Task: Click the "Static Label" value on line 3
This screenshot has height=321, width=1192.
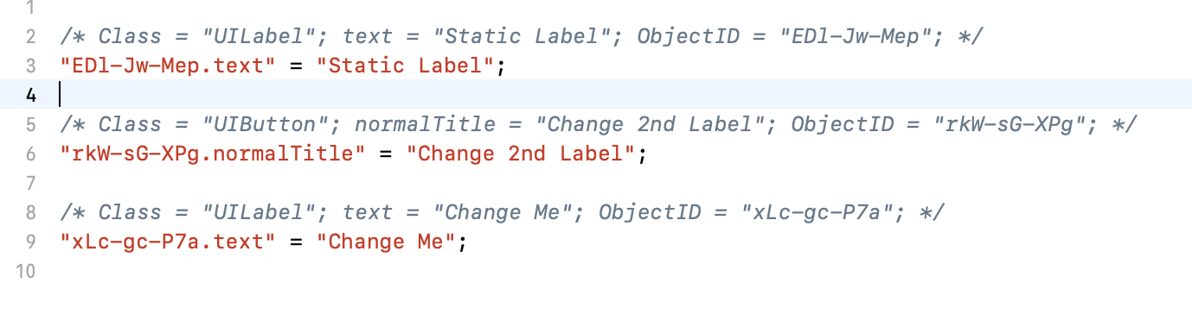Action: pos(405,66)
